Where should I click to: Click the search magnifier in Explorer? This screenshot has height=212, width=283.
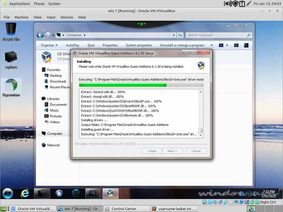(x=249, y=35)
